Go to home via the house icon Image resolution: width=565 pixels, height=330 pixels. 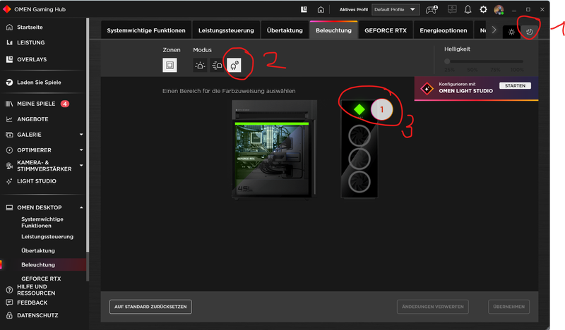pyautogui.click(x=321, y=10)
